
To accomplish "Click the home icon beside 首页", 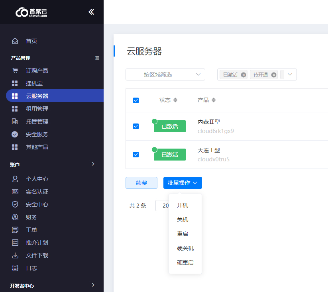I will [15, 41].
